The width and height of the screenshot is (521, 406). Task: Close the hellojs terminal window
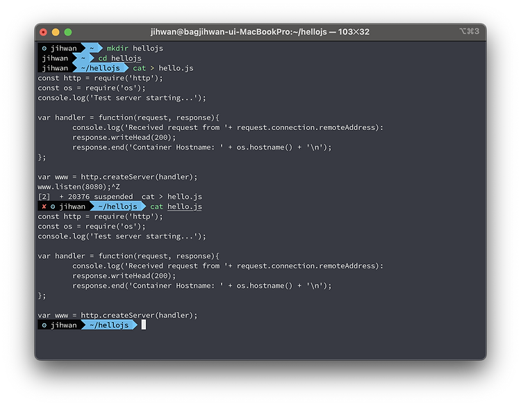pos(43,32)
